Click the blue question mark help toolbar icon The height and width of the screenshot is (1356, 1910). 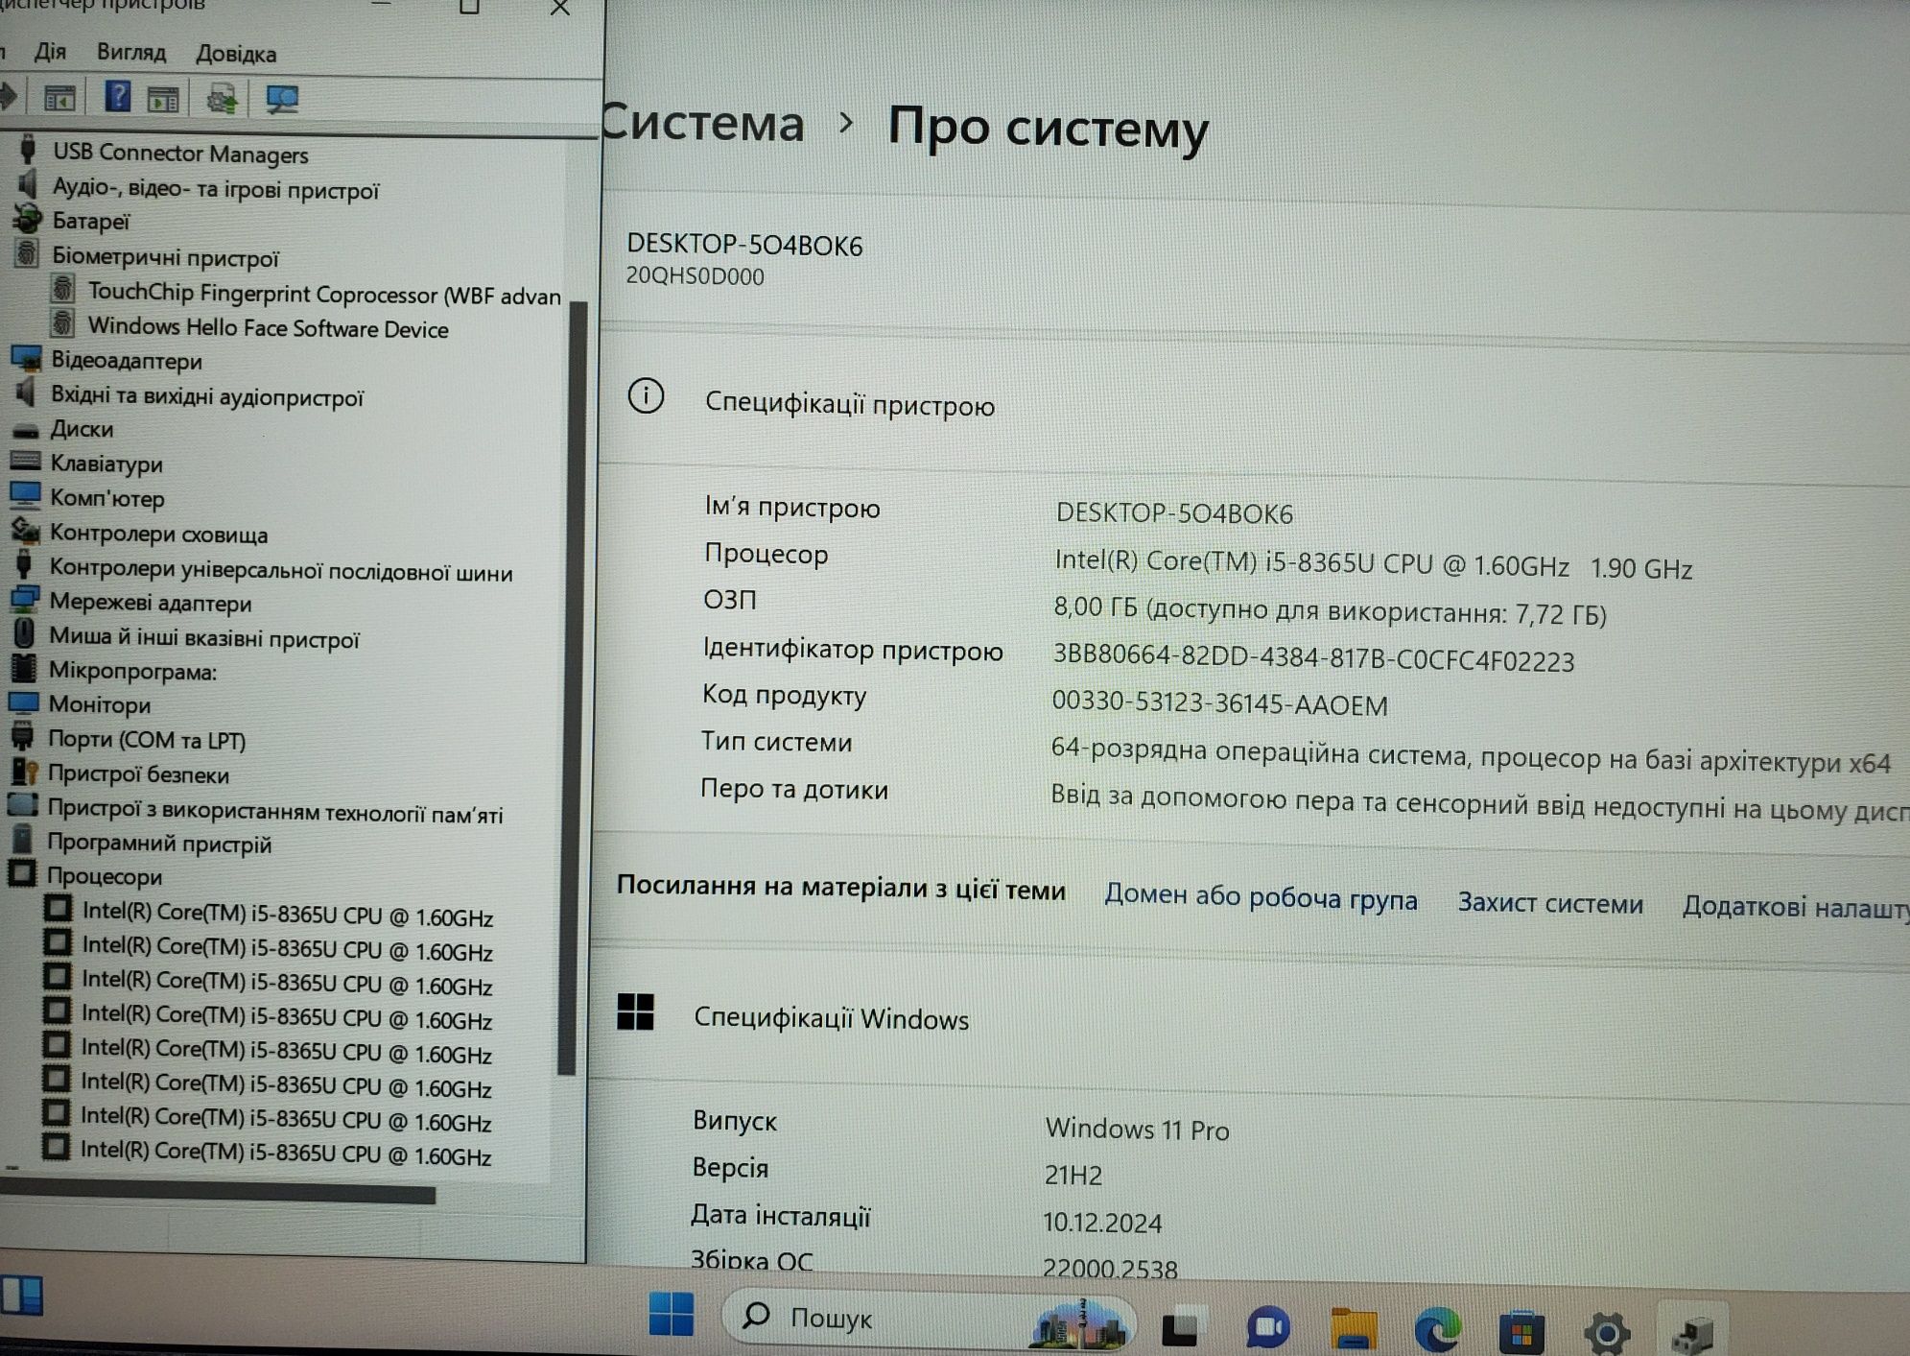click(x=117, y=97)
